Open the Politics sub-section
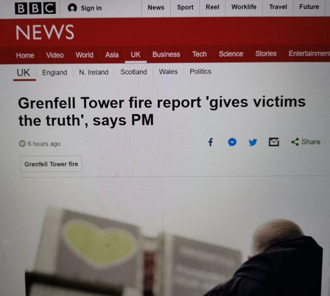330x296 pixels. 200,71
